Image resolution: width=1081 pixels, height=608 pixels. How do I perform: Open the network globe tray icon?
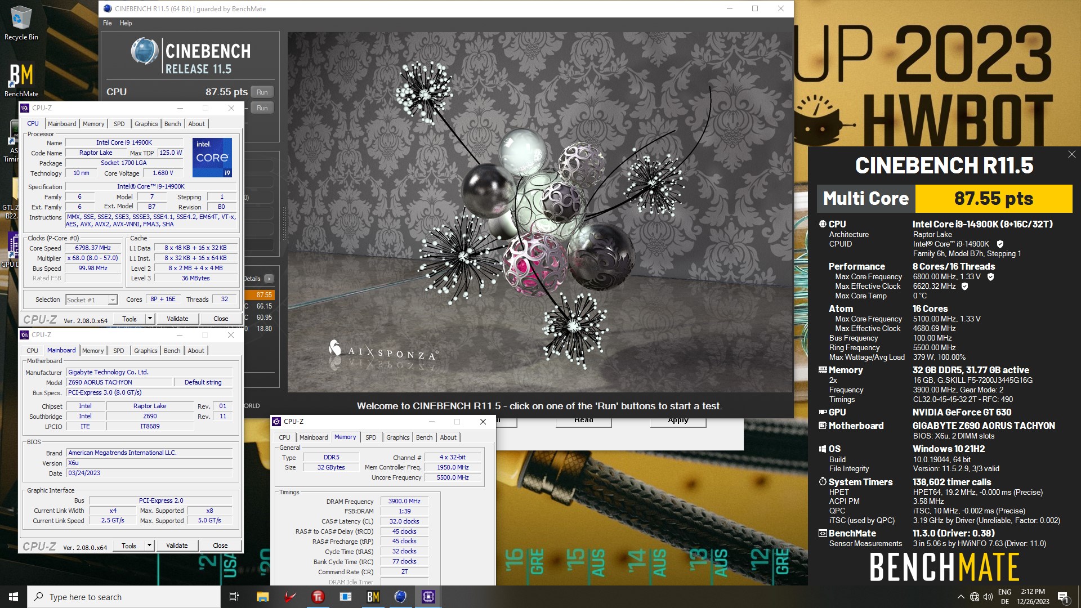pyautogui.click(x=975, y=597)
